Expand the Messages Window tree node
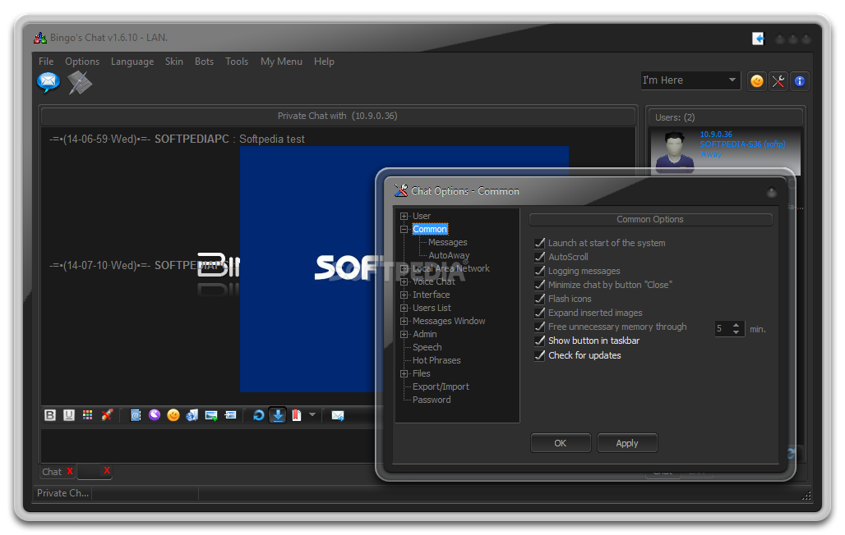 coord(404,321)
